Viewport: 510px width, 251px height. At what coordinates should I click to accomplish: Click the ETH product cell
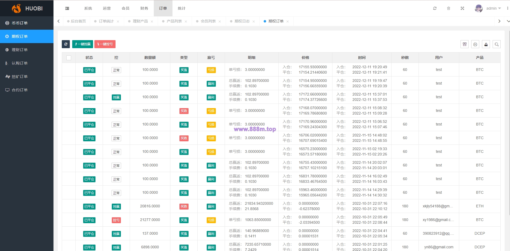click(480, 206)
